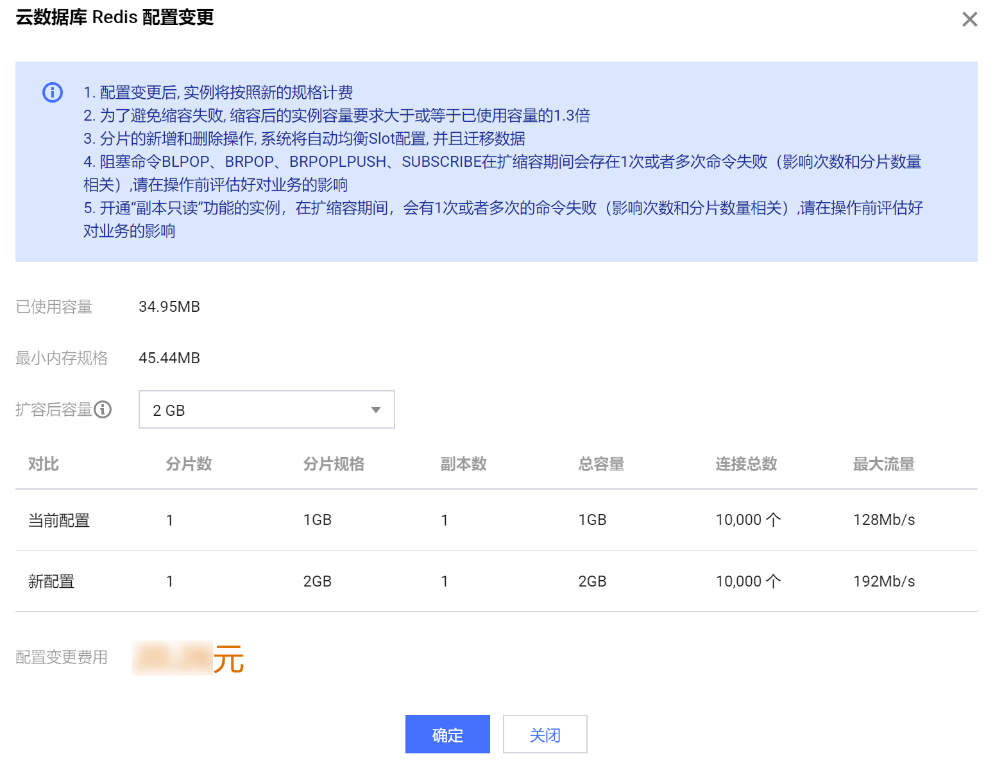Click the 当前配置 row label
Screen dimensions: 995x763
(x=59, y=520)
